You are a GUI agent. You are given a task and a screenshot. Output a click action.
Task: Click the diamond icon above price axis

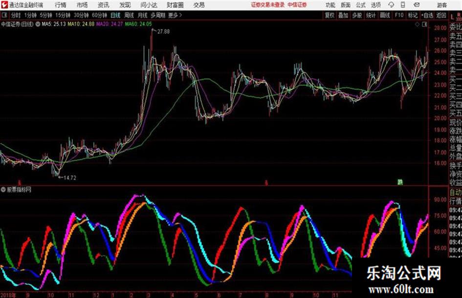pyautogui.click(x=417, y=24)
